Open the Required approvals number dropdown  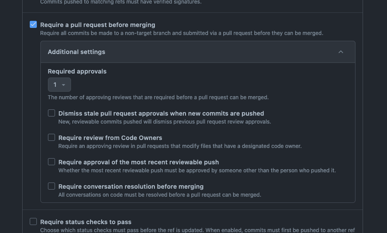coord(59,85)
